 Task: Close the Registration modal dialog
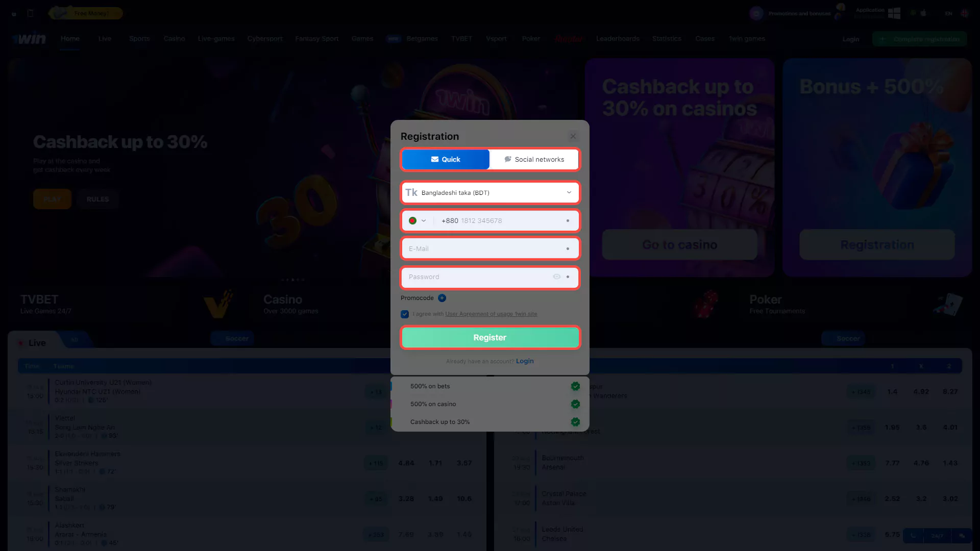[x=573, y=136]
